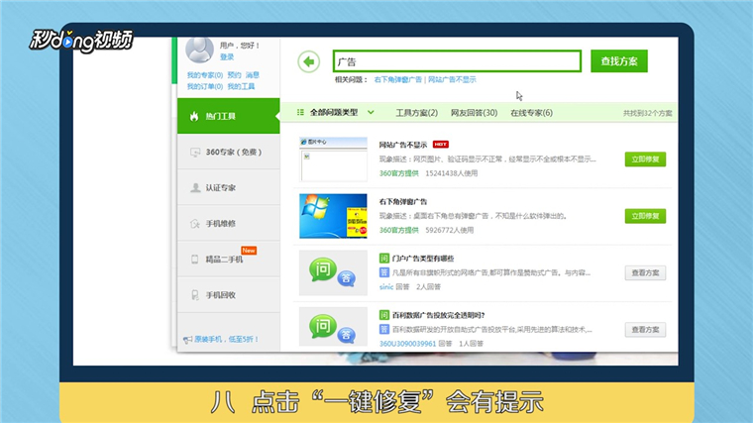Switch to 网友回答(30) tab
753x423 pixels.
(x=474, y=113)
